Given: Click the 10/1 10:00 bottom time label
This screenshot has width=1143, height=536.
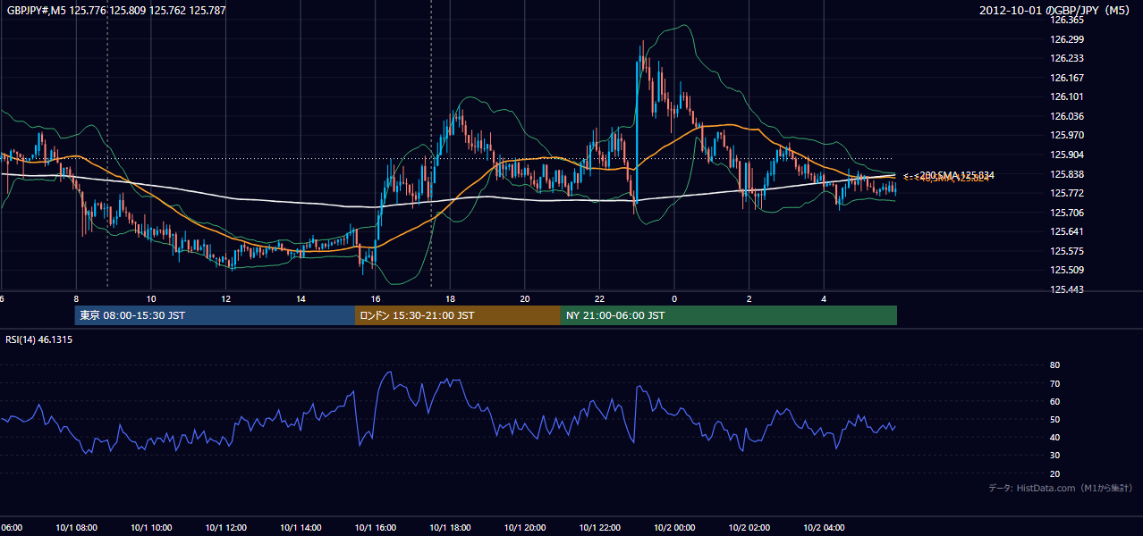Looking at the screenshot, I should pyautogui.click(x=151, y=528).
